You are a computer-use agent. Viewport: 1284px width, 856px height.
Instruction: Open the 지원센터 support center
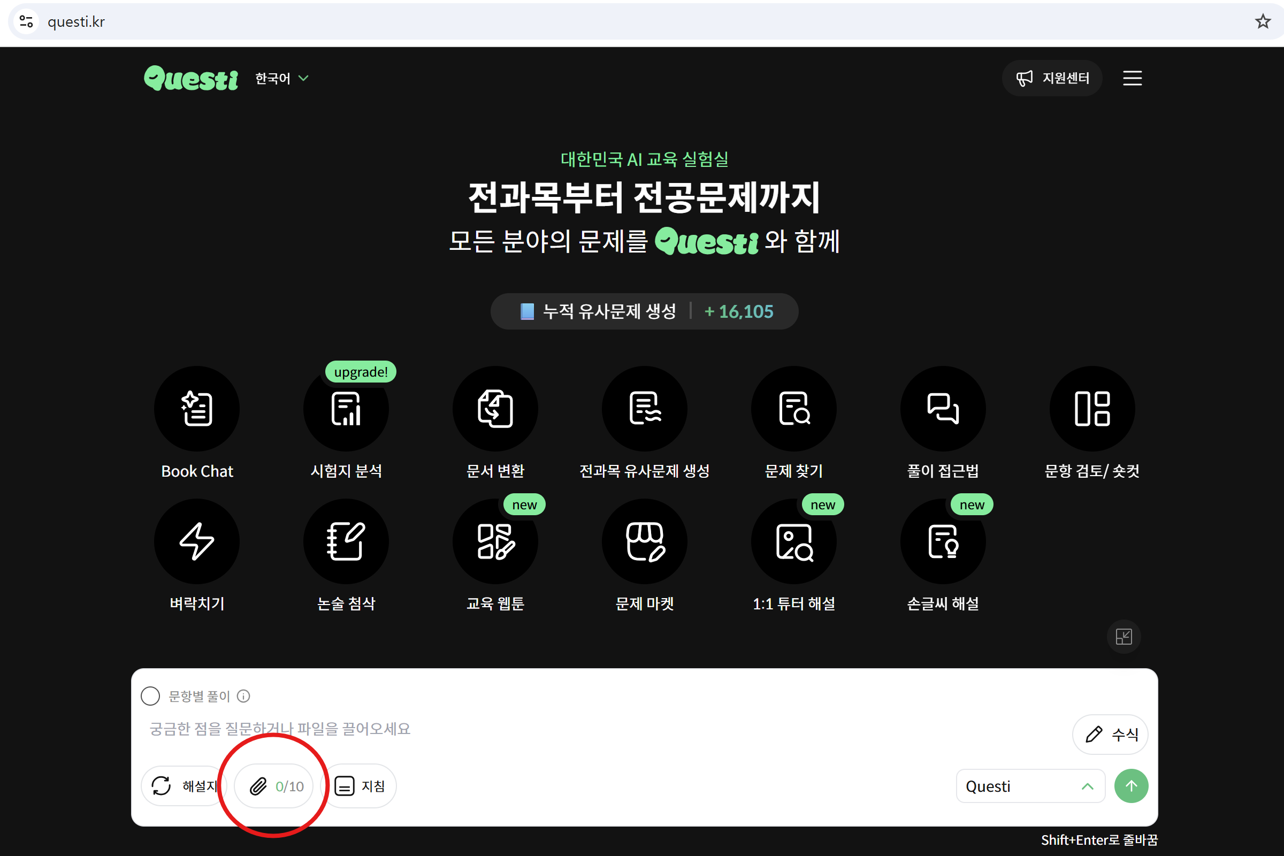point(1052,78)
